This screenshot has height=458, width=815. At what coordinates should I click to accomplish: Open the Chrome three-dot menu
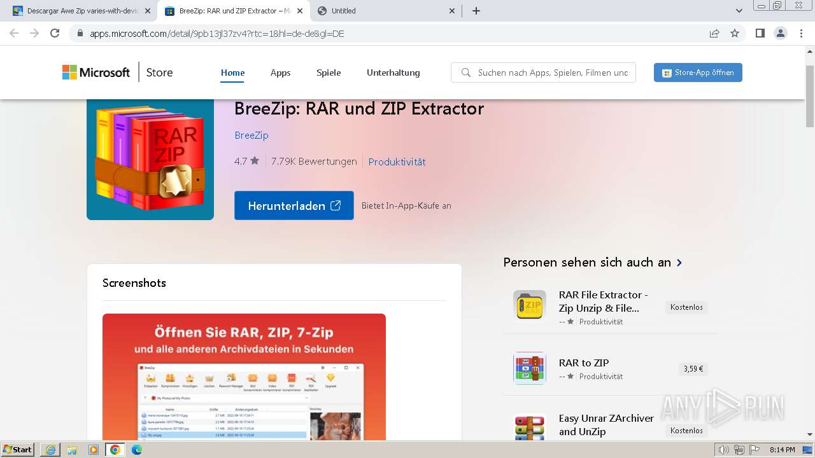(x=800, y=33)
